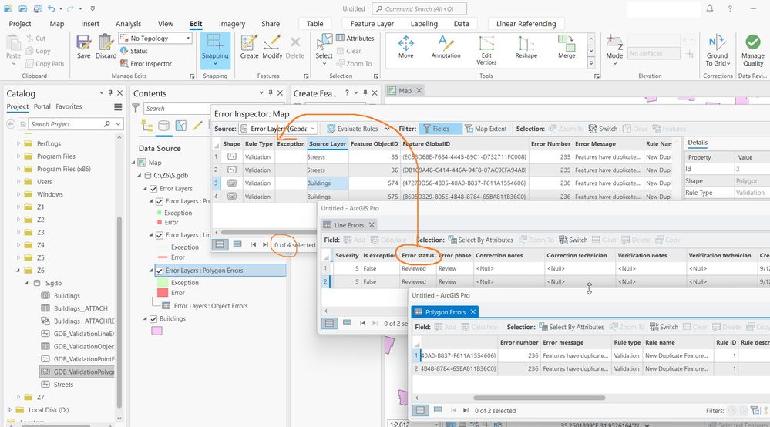
Task: Activate the Move tool
Action: coord(405,47)
